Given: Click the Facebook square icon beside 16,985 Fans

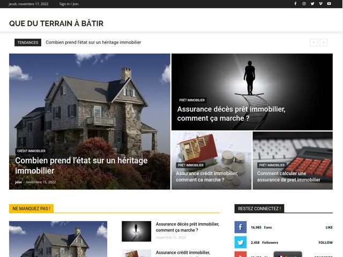Looking at the screenshot, I should pos(241,227).
